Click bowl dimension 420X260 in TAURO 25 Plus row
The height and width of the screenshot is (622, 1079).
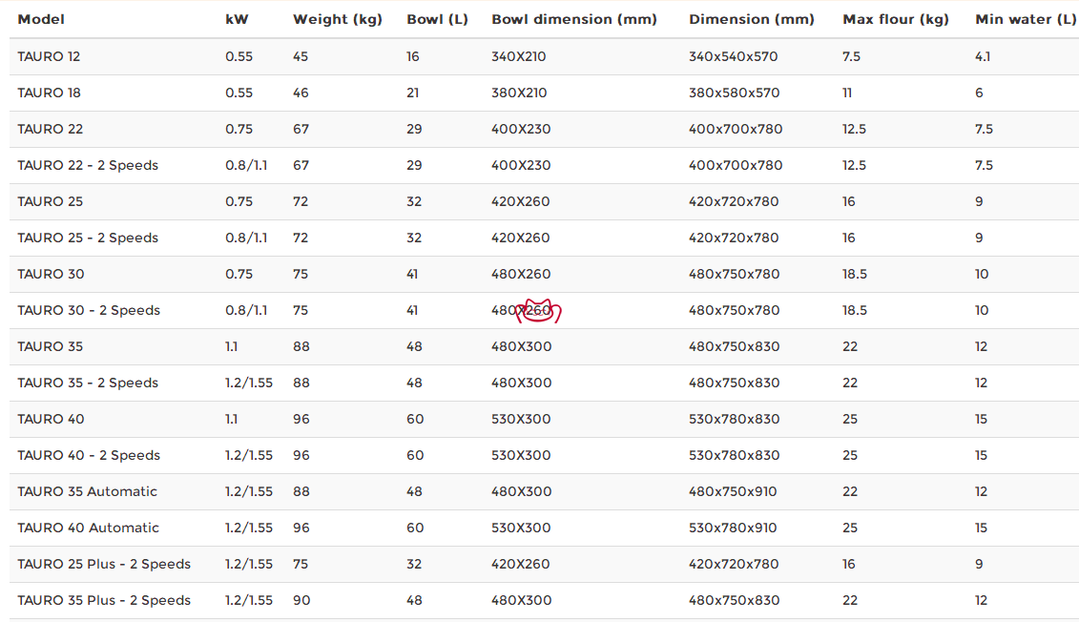tap(520, 564)
